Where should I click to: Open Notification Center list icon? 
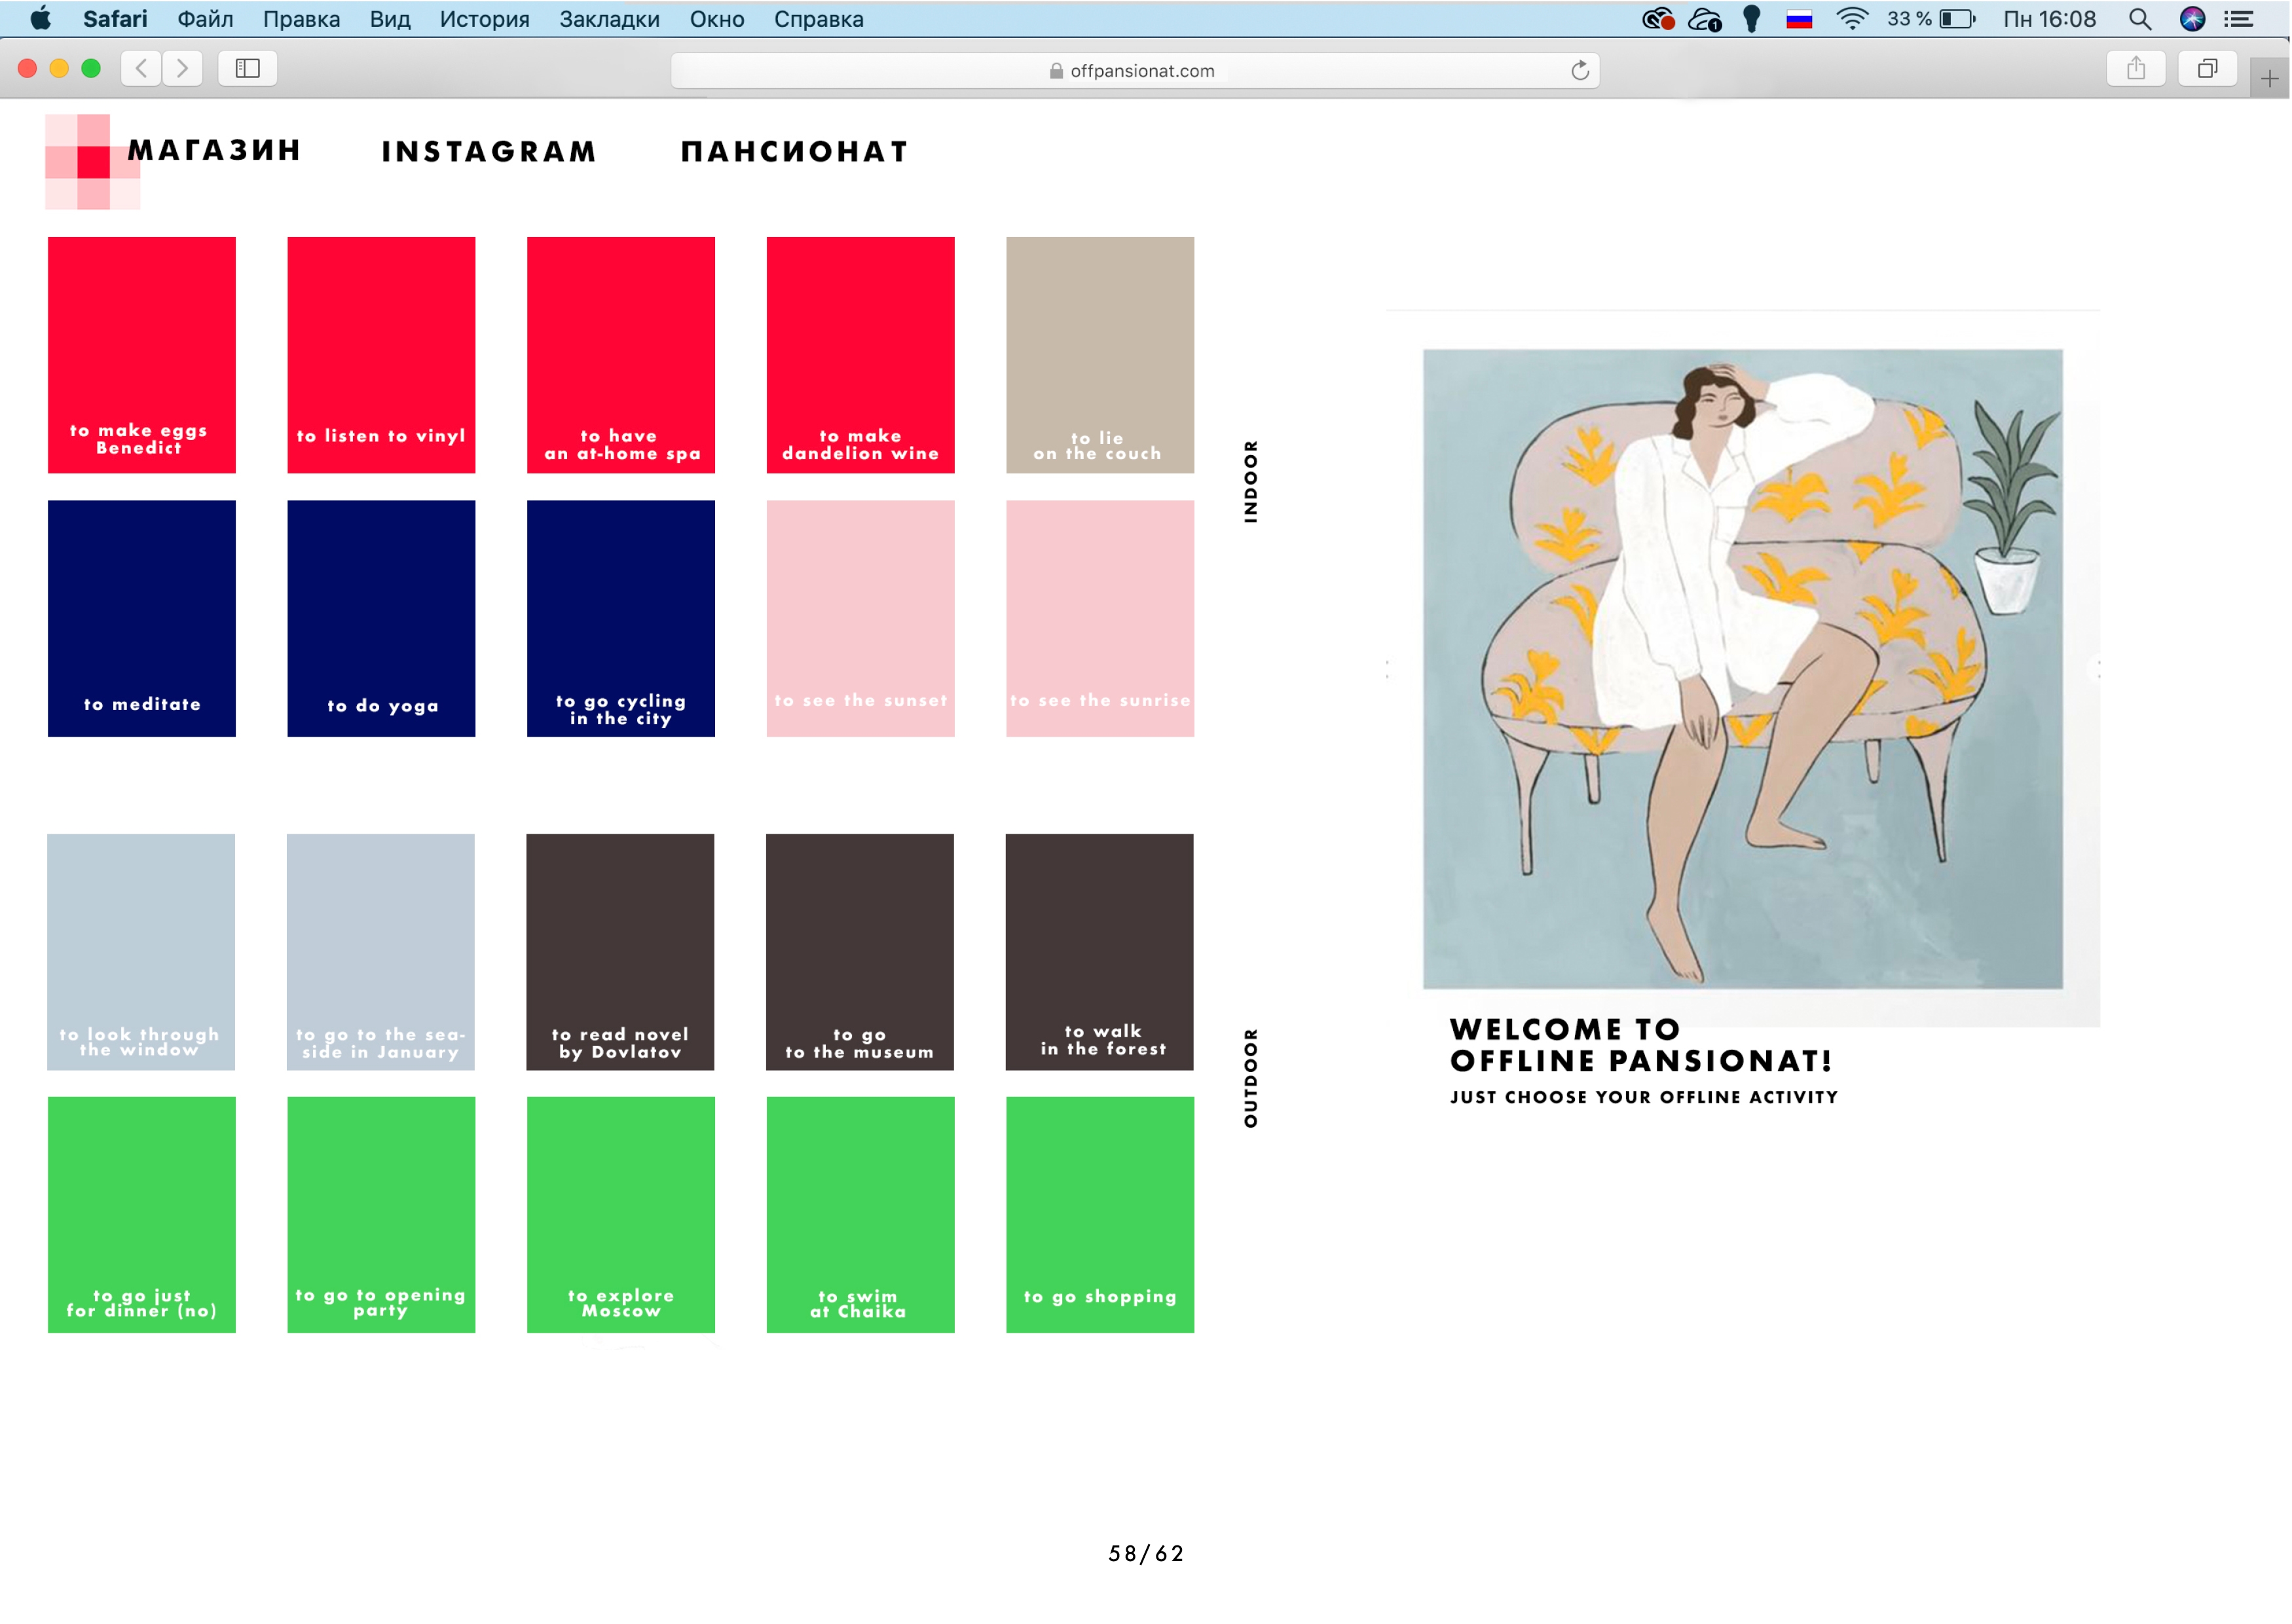(2240, 19)
